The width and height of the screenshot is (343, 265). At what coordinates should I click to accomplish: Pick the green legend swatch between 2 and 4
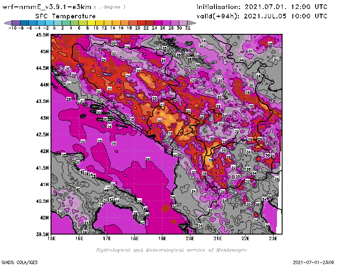66,23
